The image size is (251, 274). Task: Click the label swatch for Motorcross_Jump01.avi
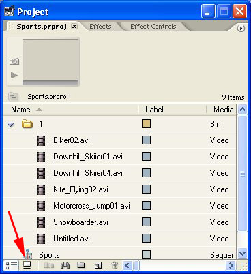(146, 206)
